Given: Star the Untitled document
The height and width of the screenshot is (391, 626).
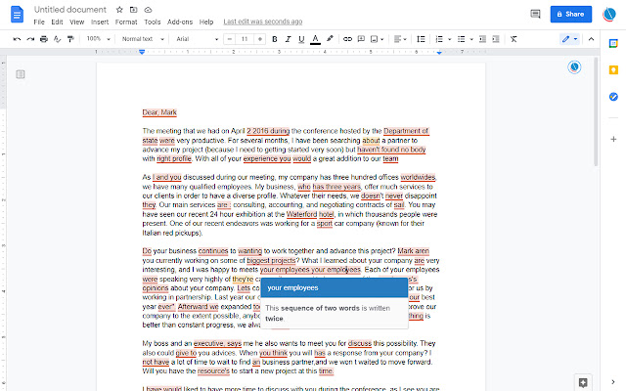Looking at the screenshot, I should tap(119, 9).
